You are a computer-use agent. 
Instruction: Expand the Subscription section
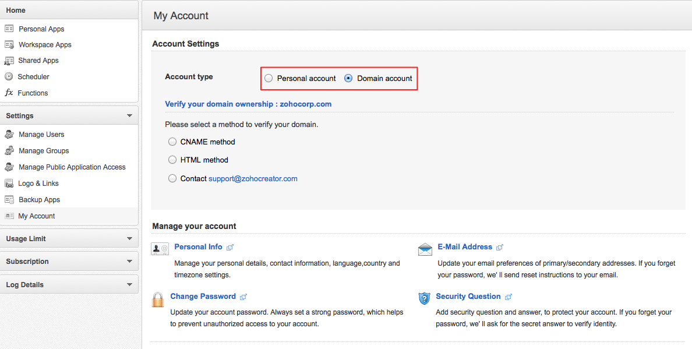click(129, 261)
